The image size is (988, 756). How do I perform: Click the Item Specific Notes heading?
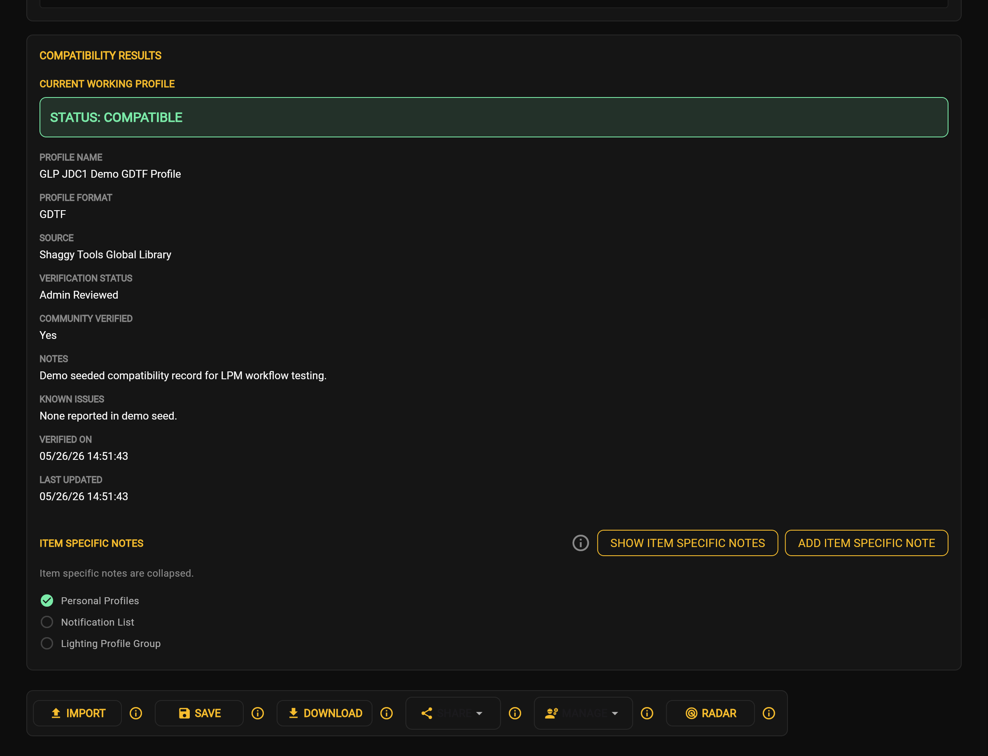coord(91,544)
